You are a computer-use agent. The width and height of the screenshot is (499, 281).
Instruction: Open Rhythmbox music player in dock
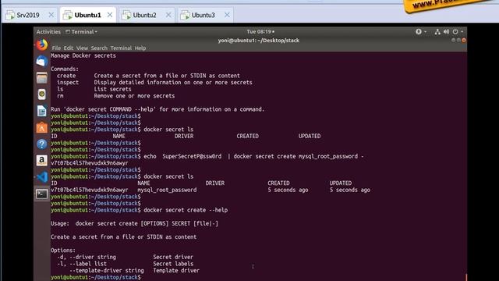tap(41, 94)
